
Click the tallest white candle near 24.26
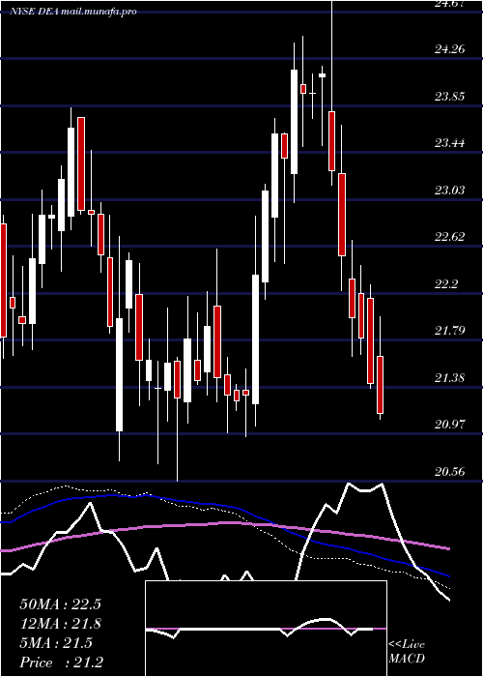(294, 122)
